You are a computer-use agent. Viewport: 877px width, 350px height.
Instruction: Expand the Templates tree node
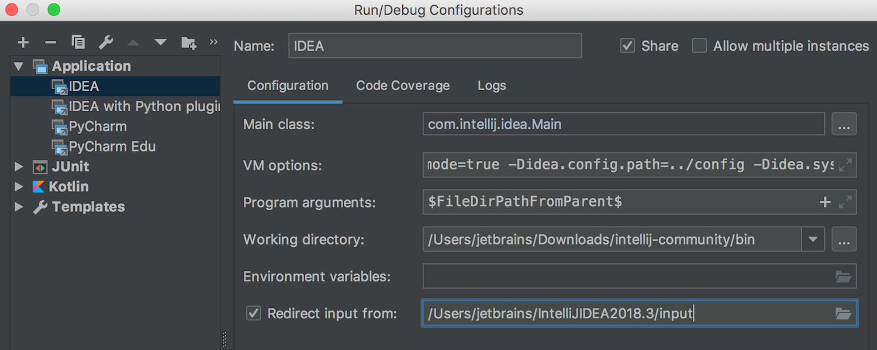(x=19, y=207)
